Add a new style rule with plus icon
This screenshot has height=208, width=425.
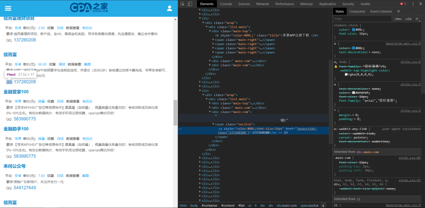coord(417,19)
